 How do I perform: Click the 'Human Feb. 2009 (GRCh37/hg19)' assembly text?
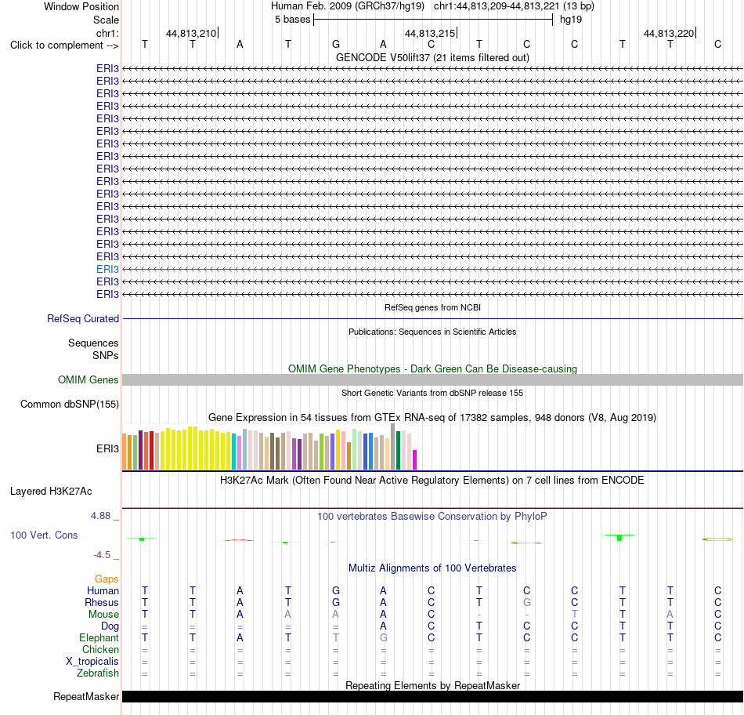click(347, 6)
